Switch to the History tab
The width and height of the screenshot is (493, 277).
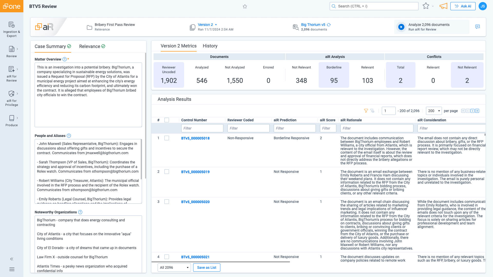[x=210, y=46]
